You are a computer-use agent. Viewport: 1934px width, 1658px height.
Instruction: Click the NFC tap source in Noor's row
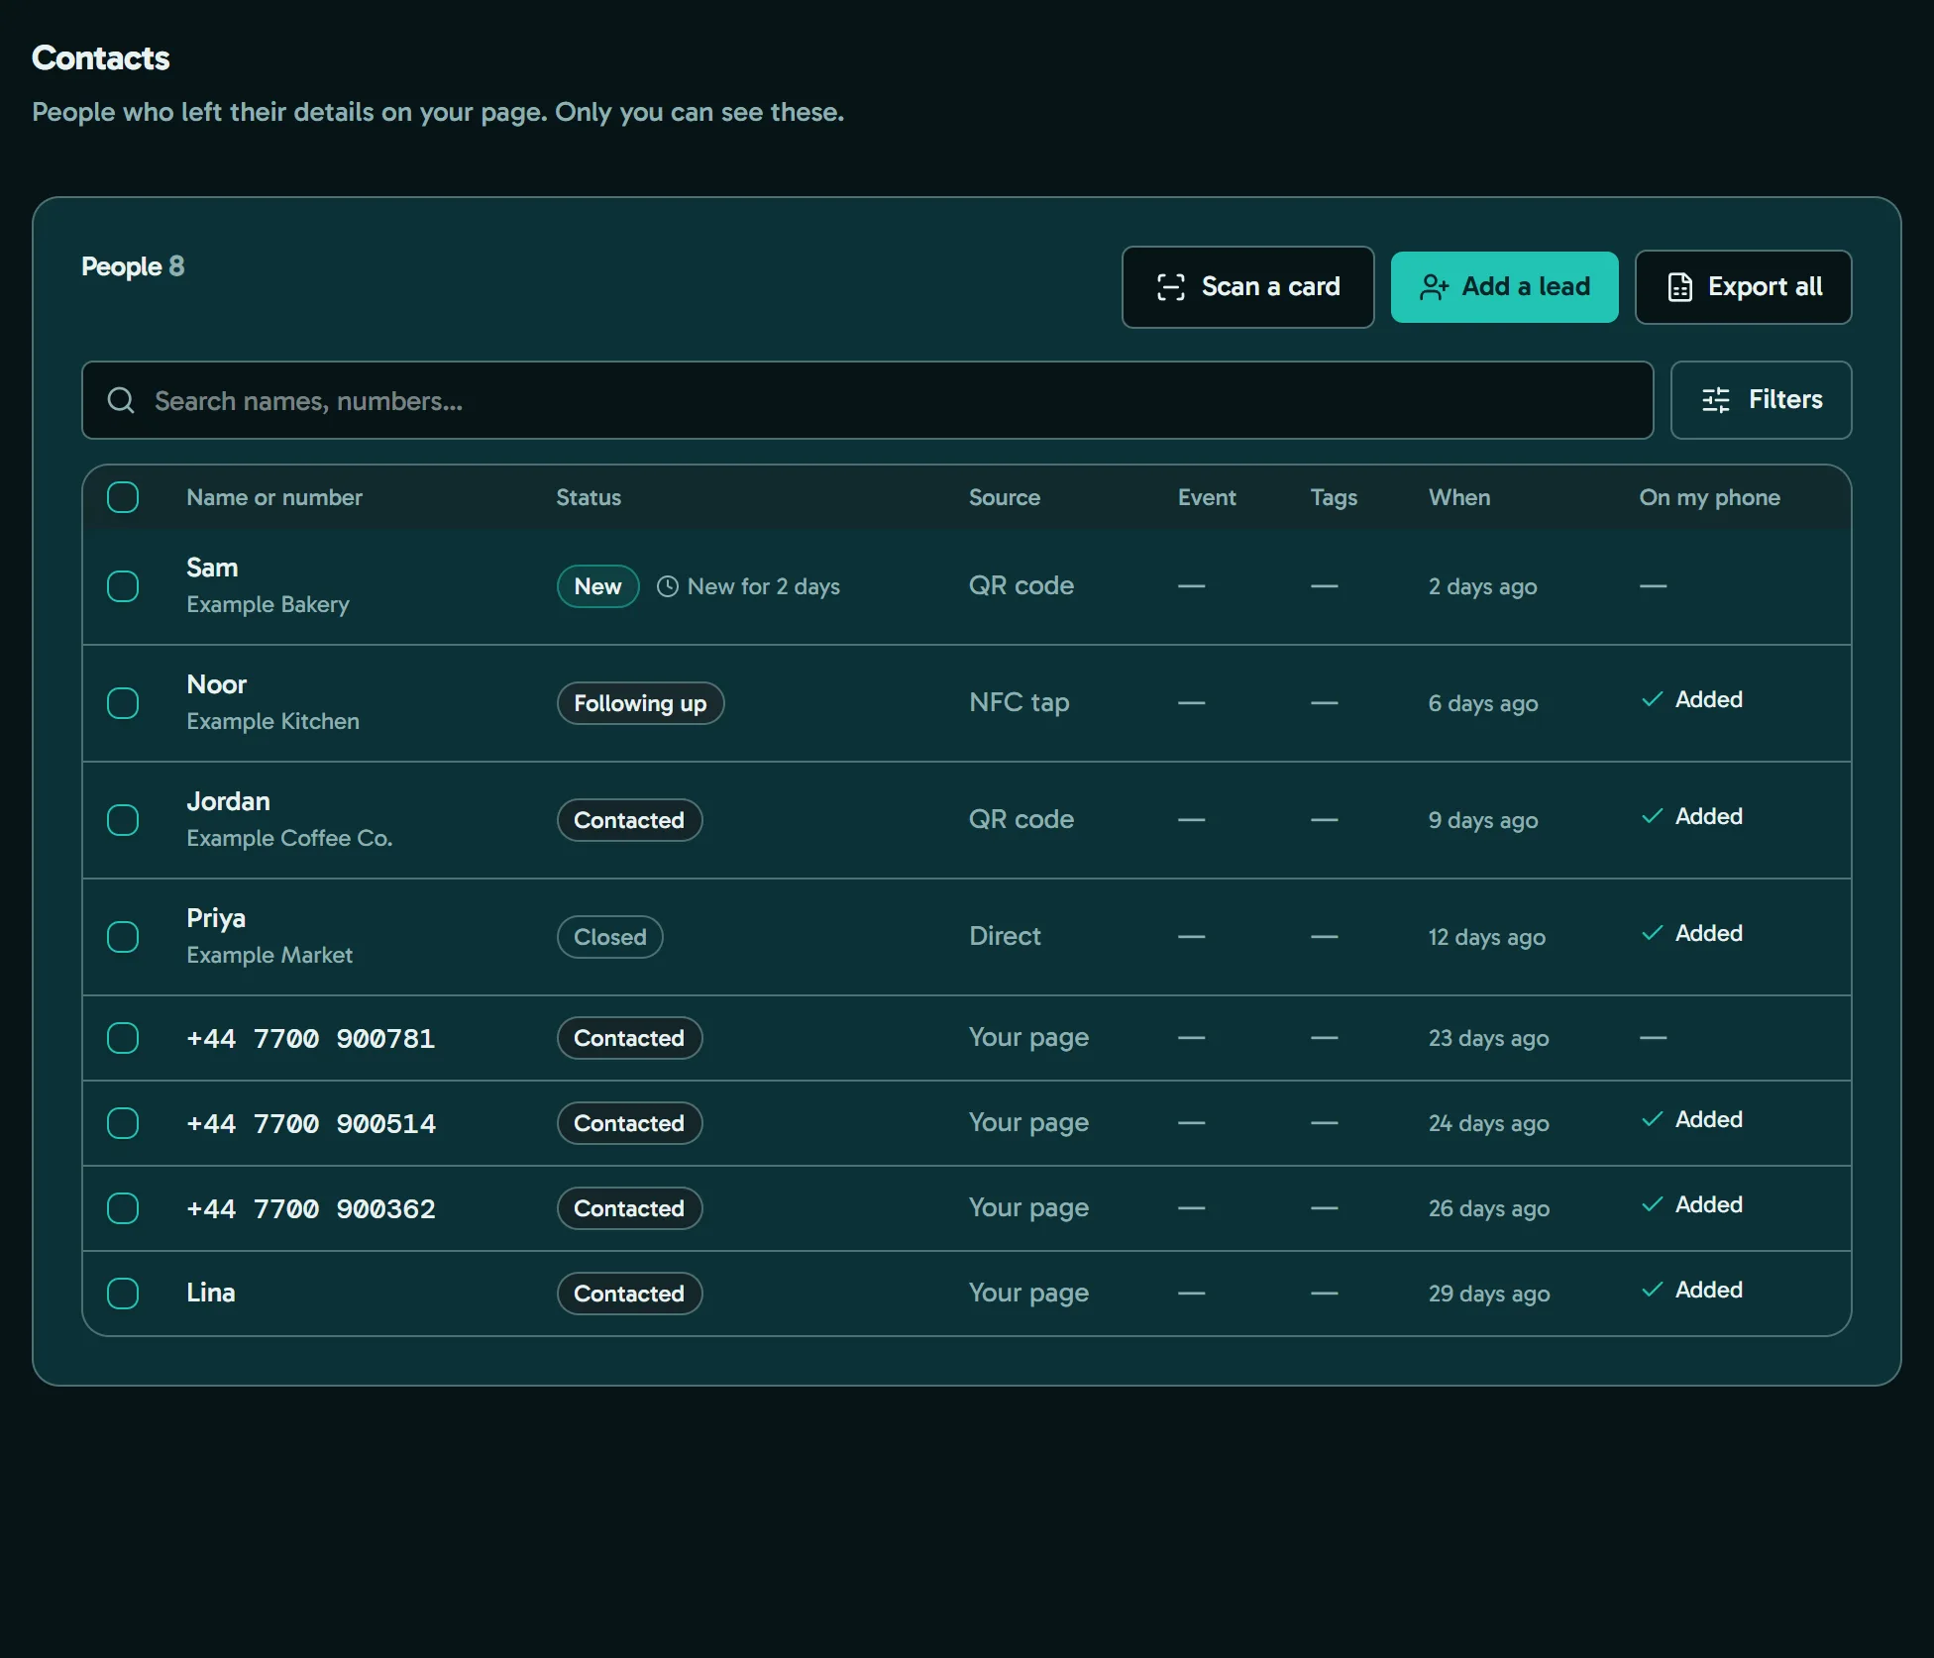[x=1019, y=702]
